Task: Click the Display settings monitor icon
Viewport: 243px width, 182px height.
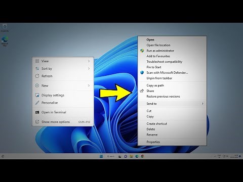Action: click(37, 95)
